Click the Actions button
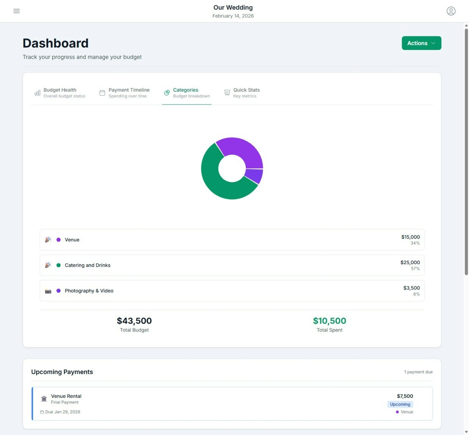The image size is (469, 435). point(421,43)
